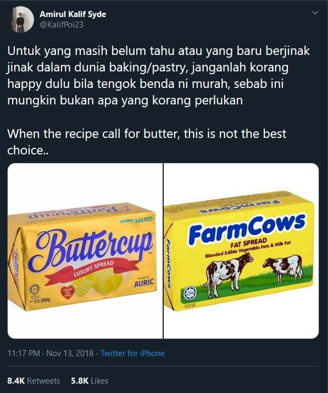Open Amirul Kalif Syde's profile avatar

[21, 19]
